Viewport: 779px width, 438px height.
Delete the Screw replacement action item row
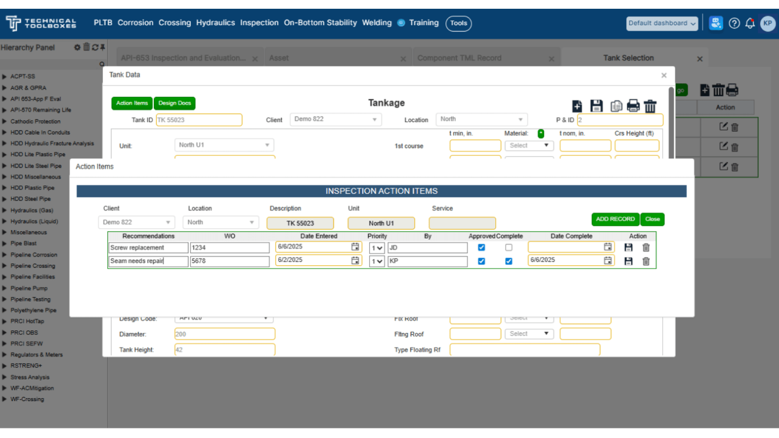point(646,248)
